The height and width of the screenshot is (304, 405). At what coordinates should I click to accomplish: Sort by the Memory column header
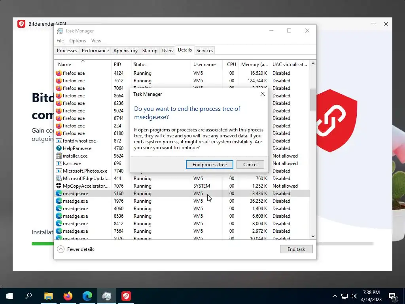[254, 65]
